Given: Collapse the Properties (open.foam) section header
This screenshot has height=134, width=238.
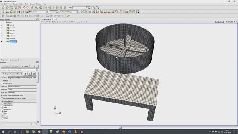Looking at the screenshot, I should pyautogui.click(x=12, y=74).
